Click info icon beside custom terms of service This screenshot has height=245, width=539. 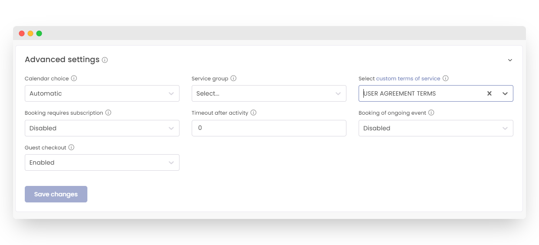coord(446,78)
